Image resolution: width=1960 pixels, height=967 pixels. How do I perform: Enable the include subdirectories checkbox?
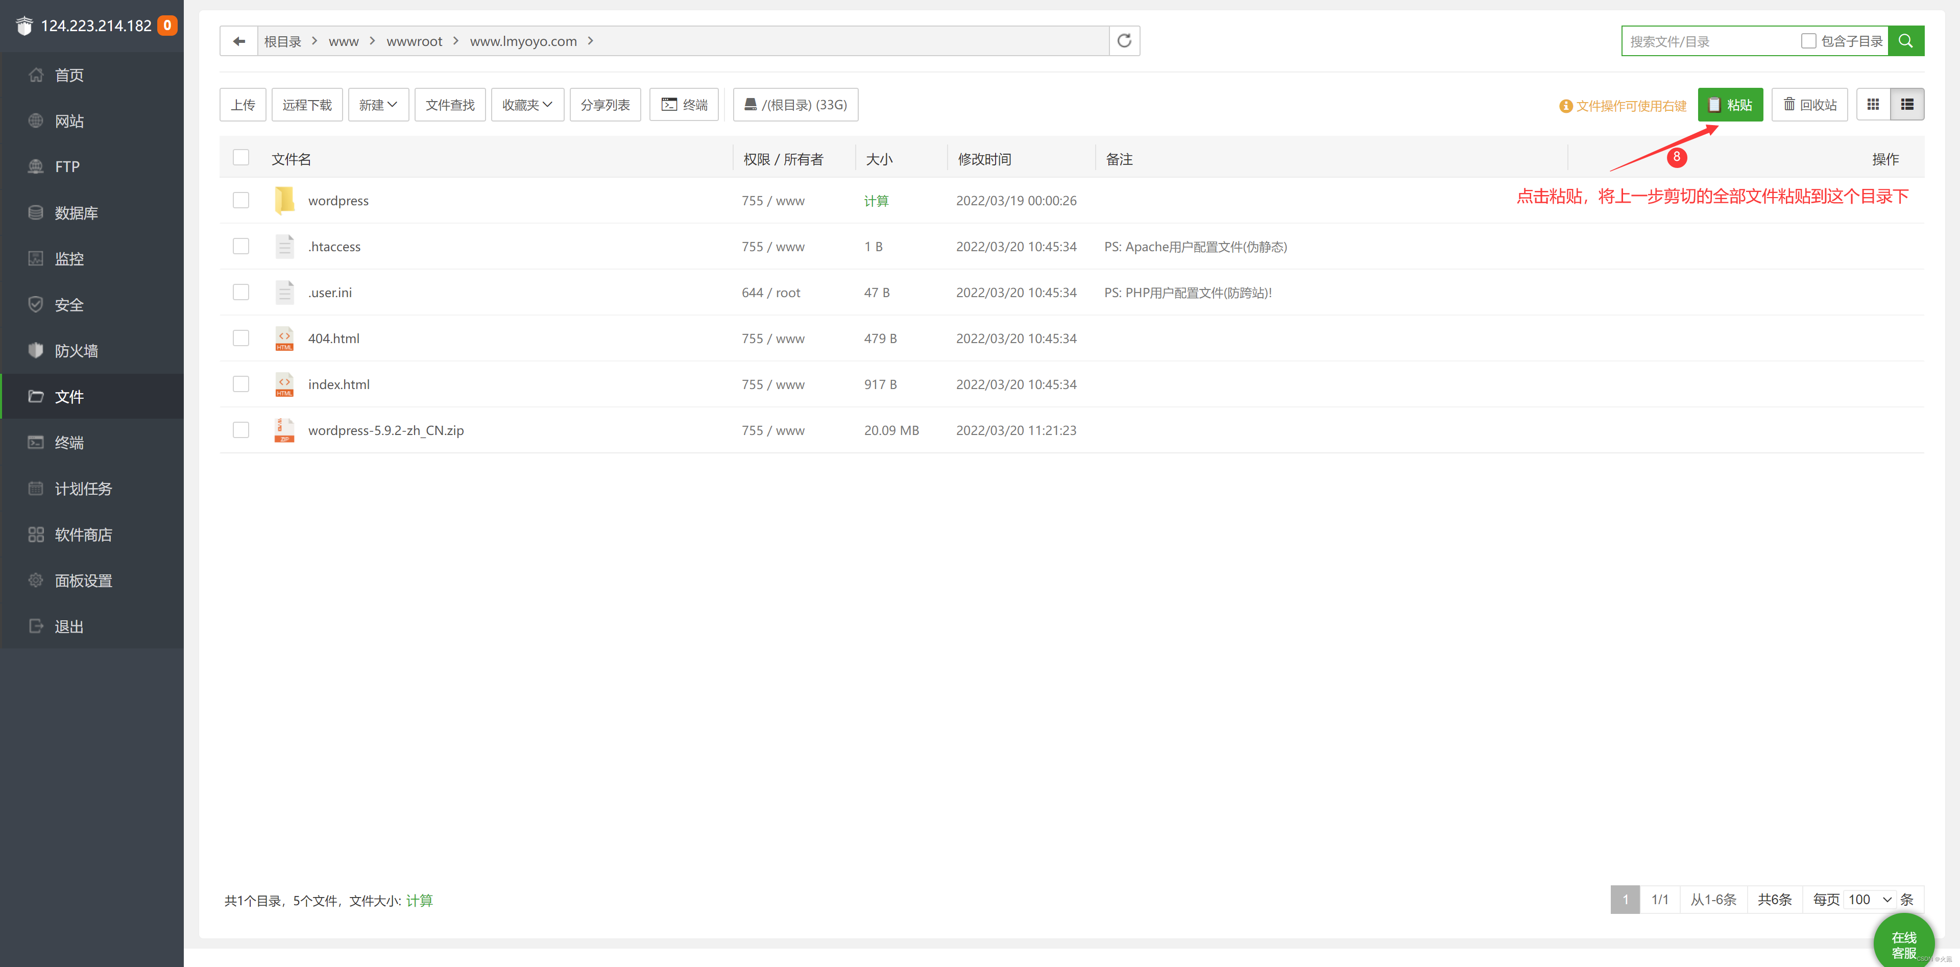[1808, 41]
